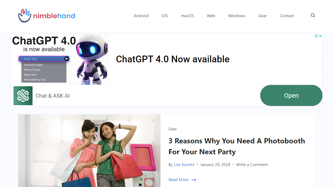Open the Windows navigation item
Image resolution: width=333 pixels, height=187 pixels.
tap(236, 16)
